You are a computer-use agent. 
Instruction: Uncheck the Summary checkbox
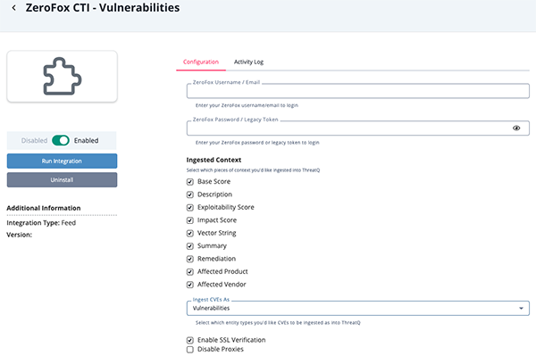pyautogui.click(x=190, y=246)
